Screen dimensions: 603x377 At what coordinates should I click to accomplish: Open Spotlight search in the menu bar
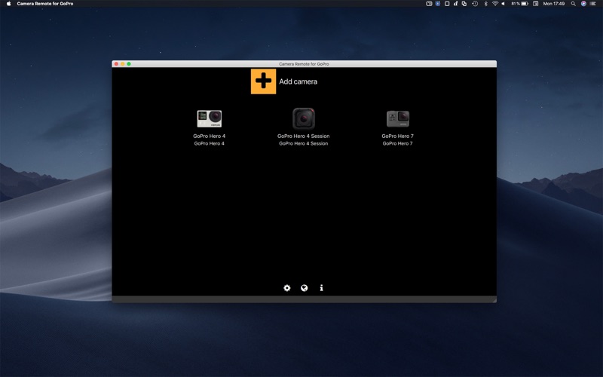[x=573, y=4]
